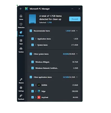Select the Storage pie chart icon
The image size is (111, 113).
[21, 32]
